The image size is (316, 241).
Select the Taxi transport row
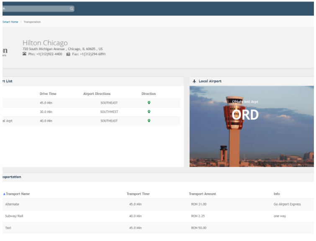pyautogui.click(x=158, y=228)
